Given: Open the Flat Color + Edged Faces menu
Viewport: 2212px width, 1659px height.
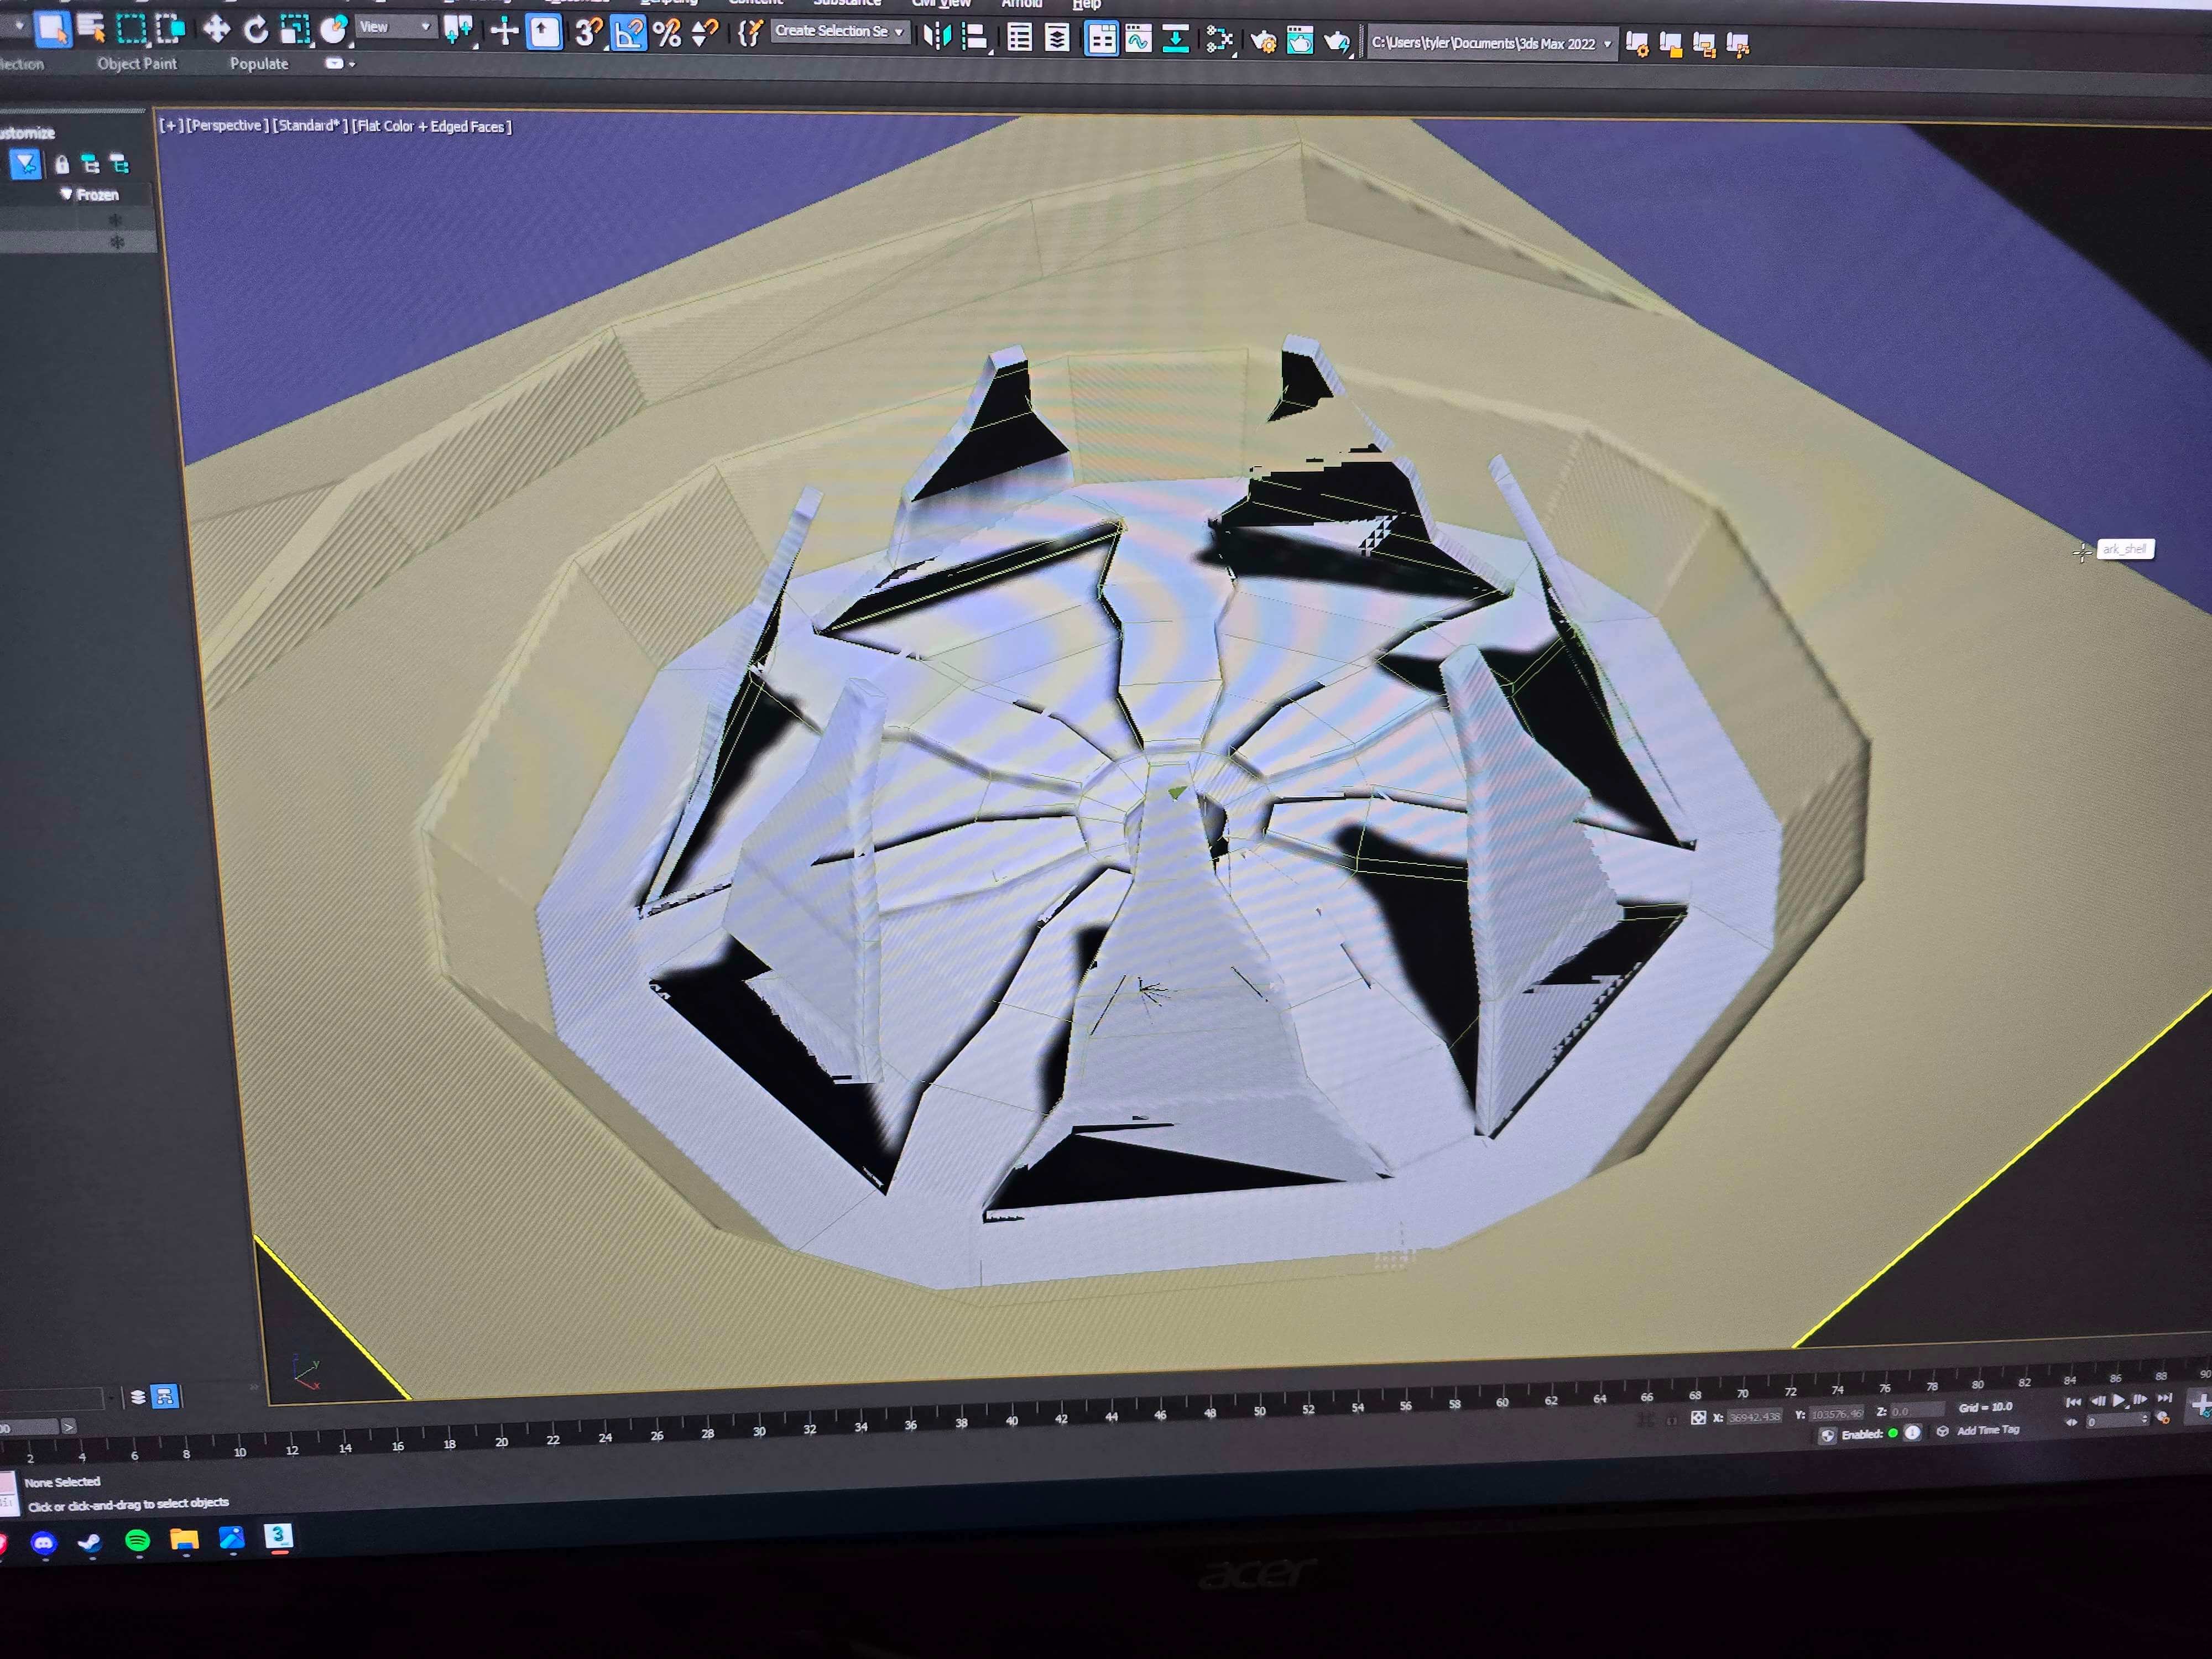Looking at the screenshot, I should (432, 126).
